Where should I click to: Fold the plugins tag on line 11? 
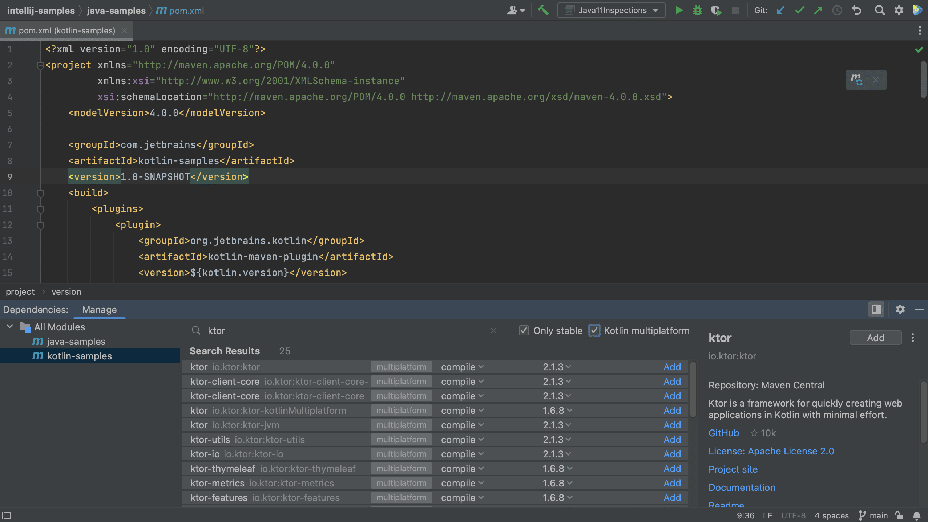click(40, 209)
